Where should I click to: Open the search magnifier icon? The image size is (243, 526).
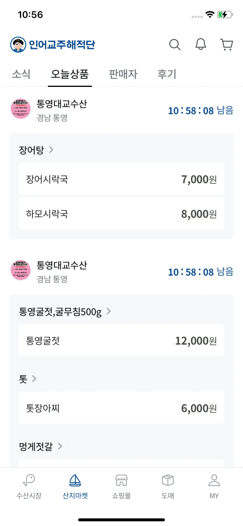click(175, 45)
